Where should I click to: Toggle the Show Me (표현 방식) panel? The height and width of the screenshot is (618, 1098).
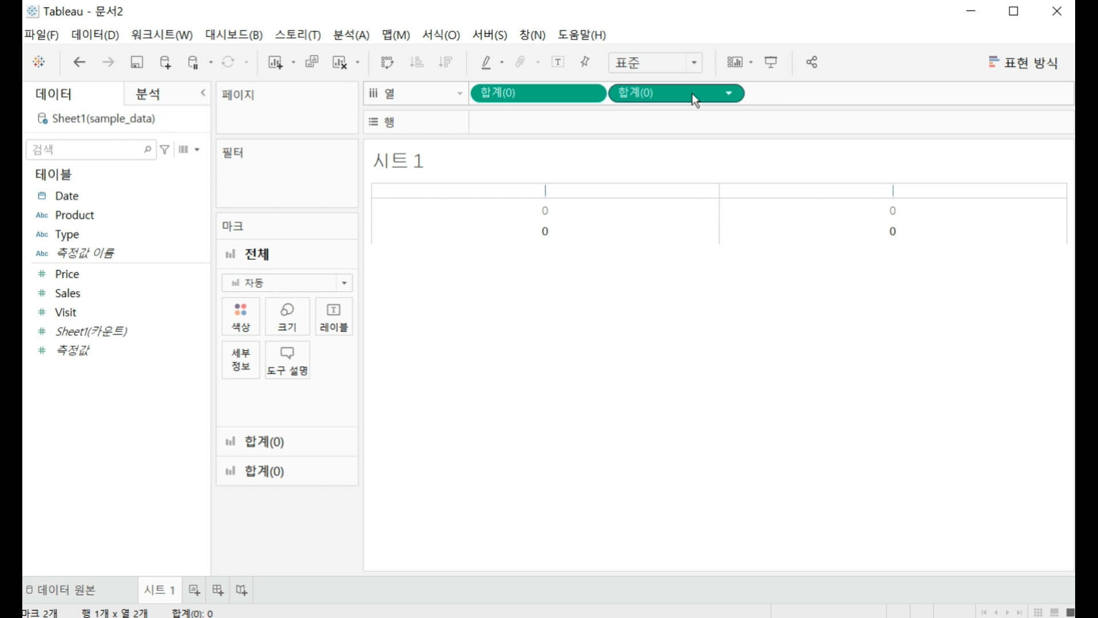[1023, 62]
